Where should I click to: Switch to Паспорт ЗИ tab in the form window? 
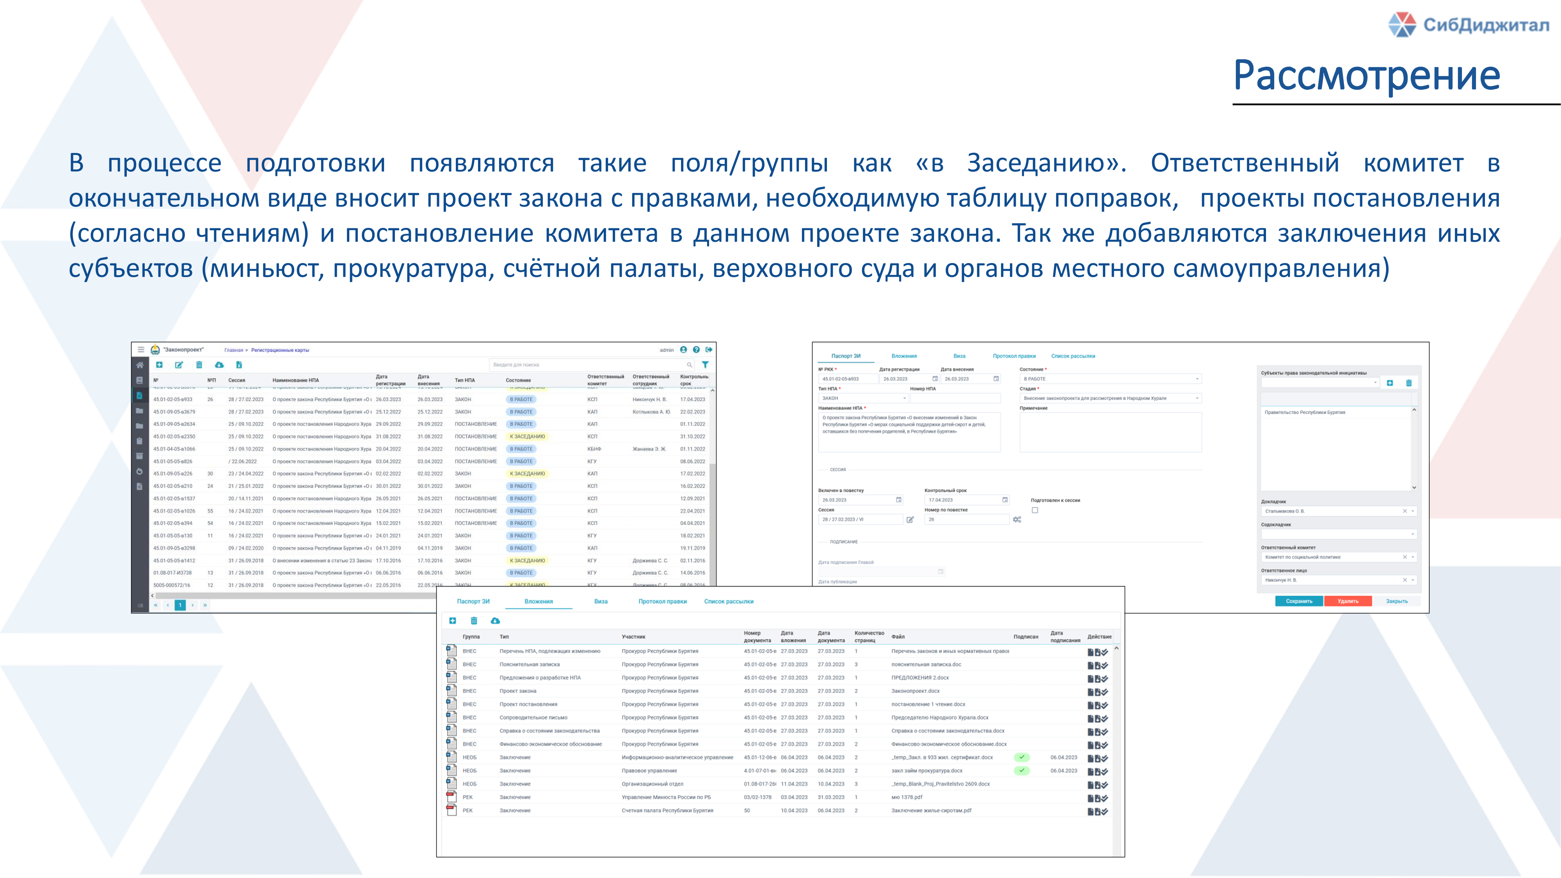(x=845, y=356)
